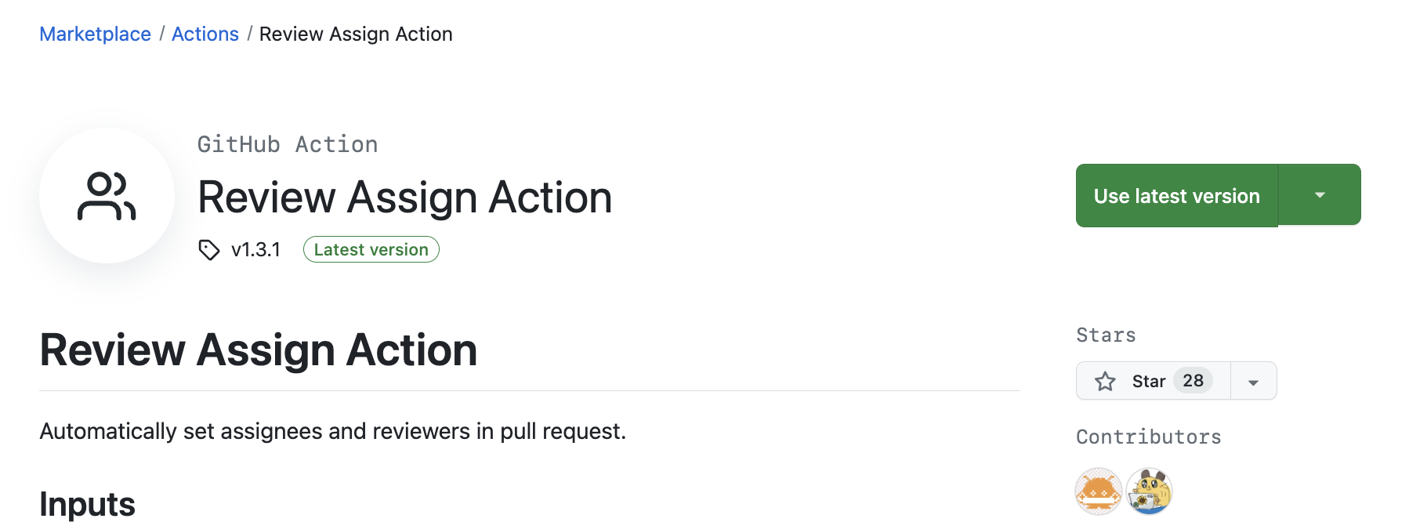This screenshot has width=1409, height=522.
Task: Open the yellow cartoon contributor avatar
Action: coord(1149,491)
